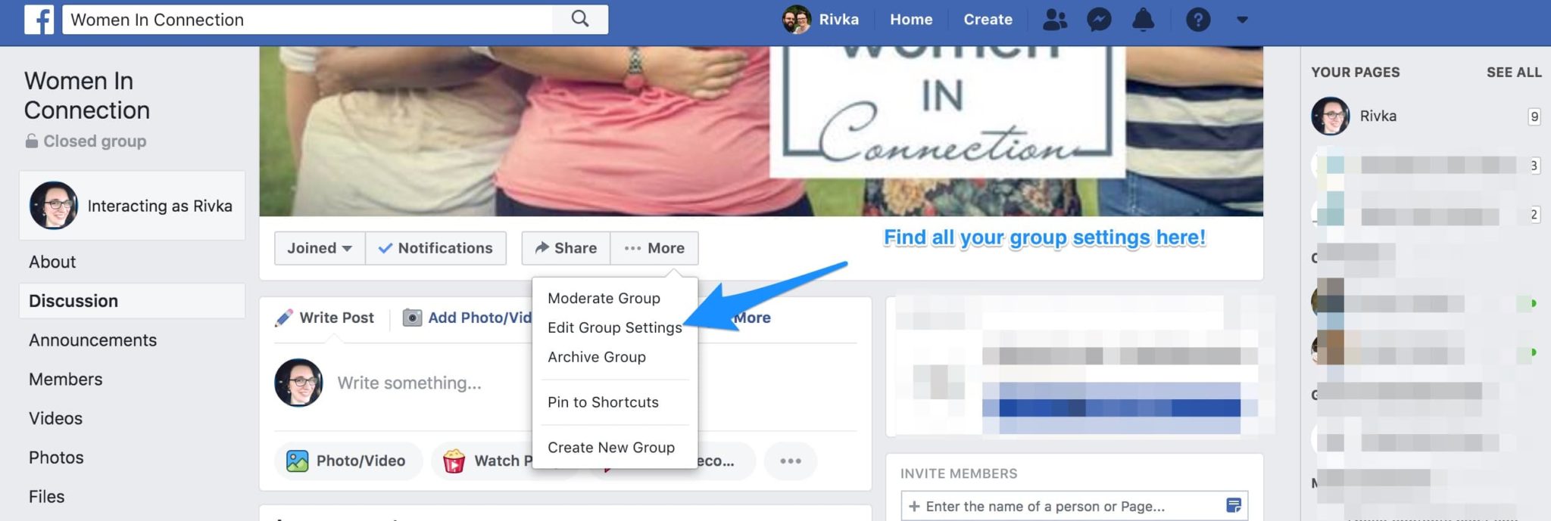Click the search magnifier icon

click(580, 19)
